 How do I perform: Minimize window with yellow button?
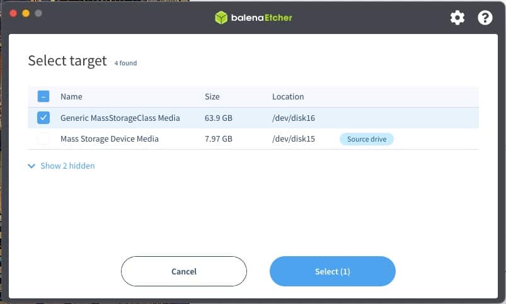coord(26,13)
